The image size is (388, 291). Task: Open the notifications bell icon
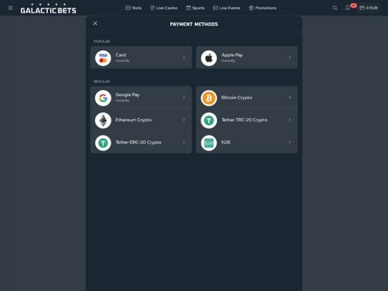(x=348, y=8)
